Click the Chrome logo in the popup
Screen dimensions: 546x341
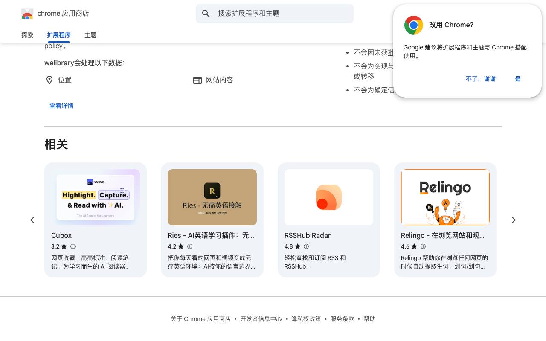click(414, 25)
